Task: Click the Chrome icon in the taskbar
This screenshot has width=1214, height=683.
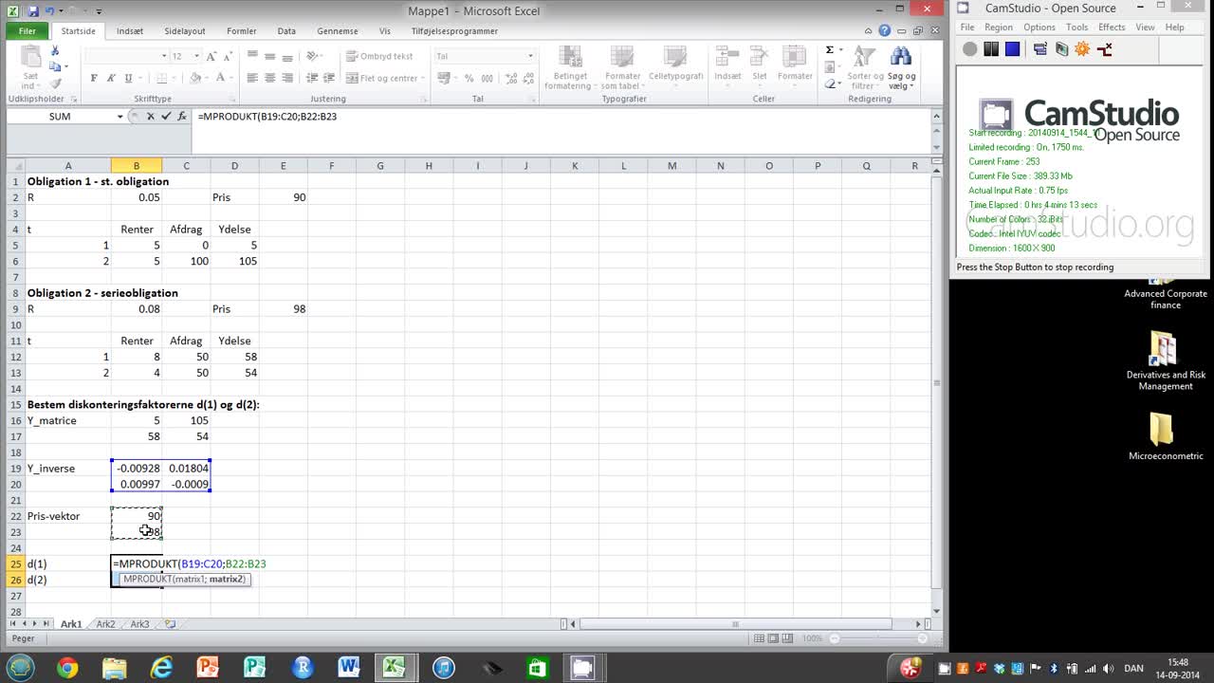Action: [66, 668]
